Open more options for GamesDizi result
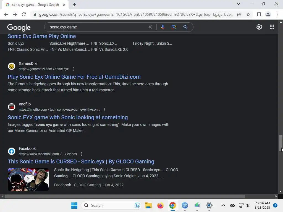 [73, 69]
